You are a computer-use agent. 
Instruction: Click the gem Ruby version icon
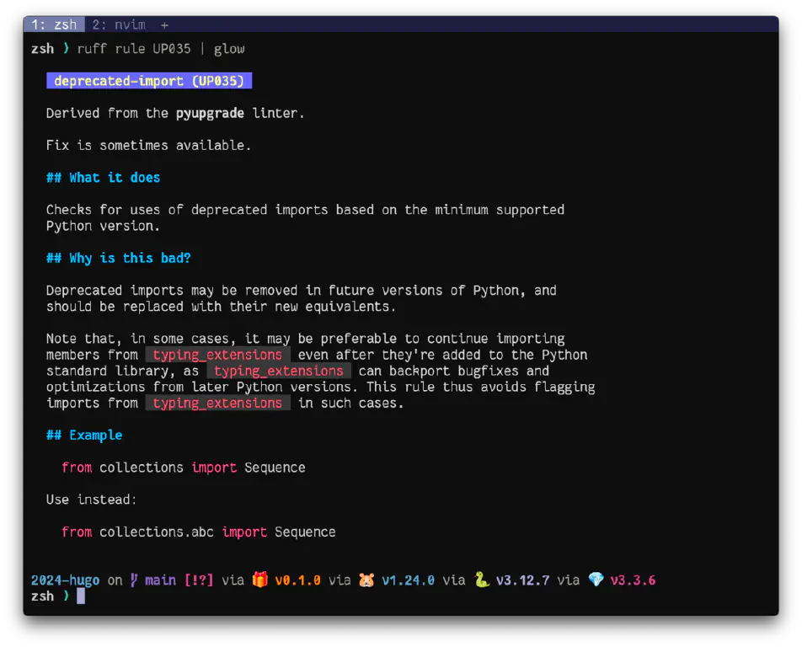pos(596,580)
